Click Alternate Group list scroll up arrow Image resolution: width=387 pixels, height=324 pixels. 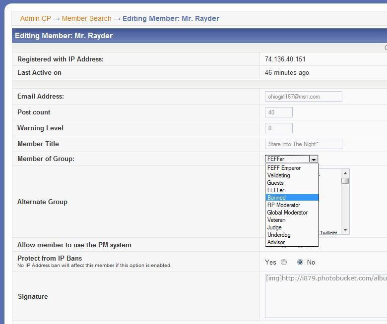pos(345,173)
